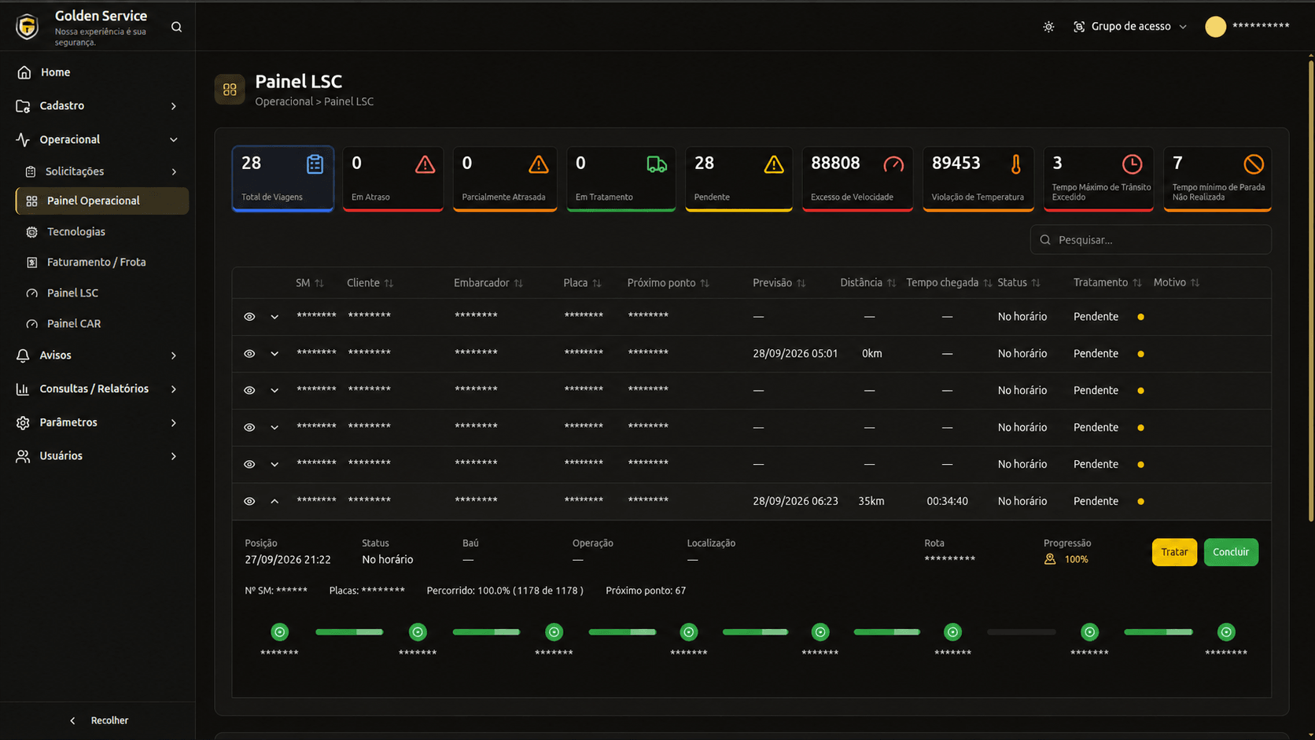Click the last route progress waypoint marker
The width and height of the screenshot is (1315, 740).
[1226, 632]
